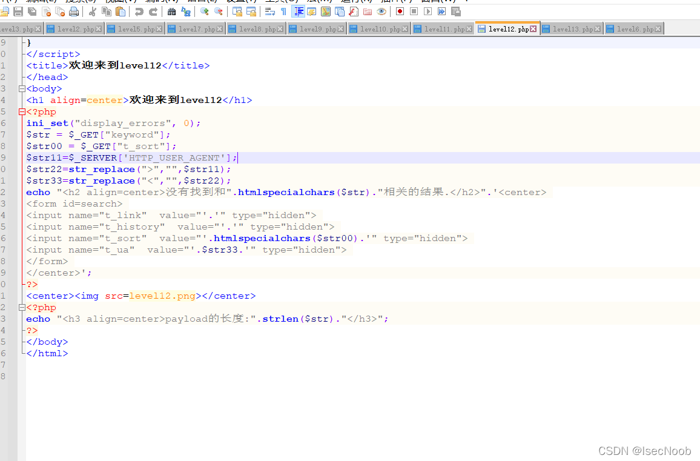Open Folder as Workspace
Viewport: 700px width, 461px height.
point(368,11)
